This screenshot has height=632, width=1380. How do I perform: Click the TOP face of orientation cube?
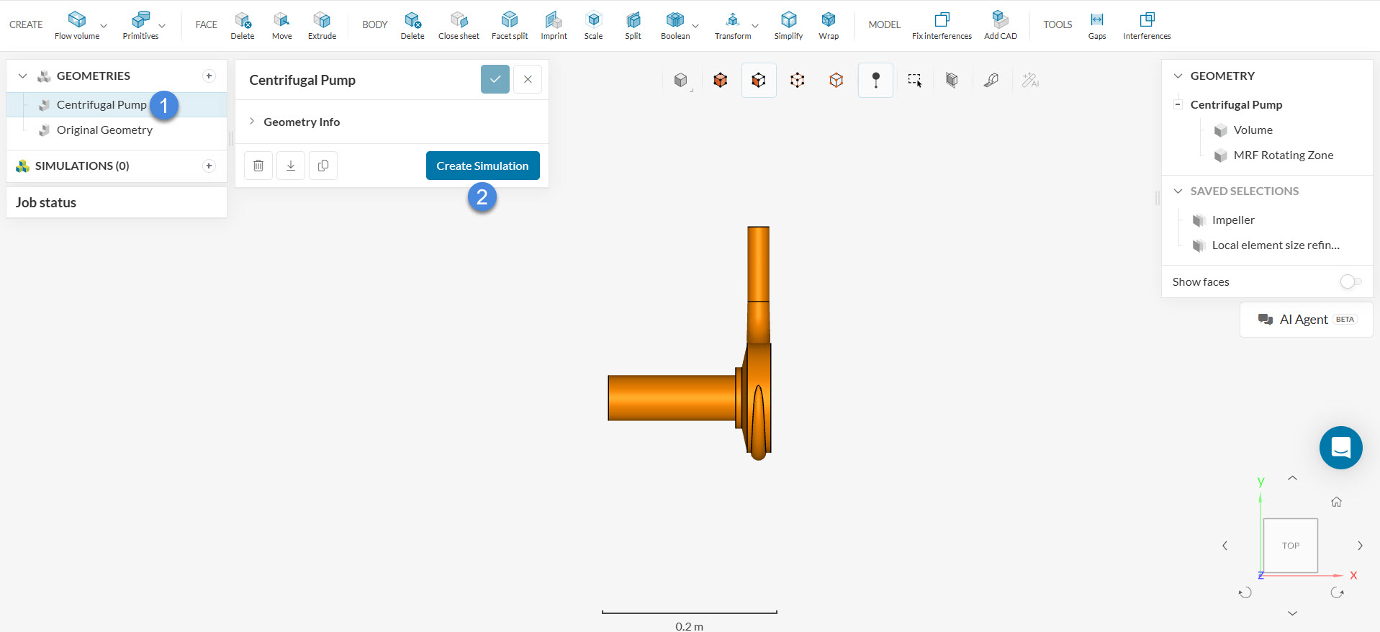1290,546
